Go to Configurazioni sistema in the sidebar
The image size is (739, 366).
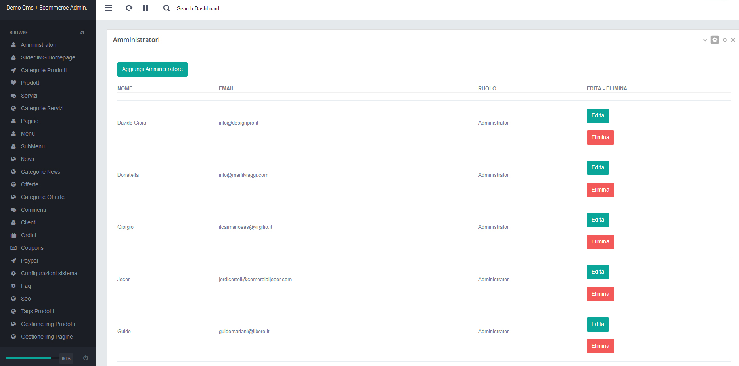click(x=49, y=273)
